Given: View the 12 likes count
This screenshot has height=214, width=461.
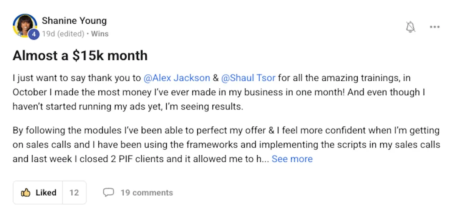Looking at the screenshot, I should pos(74,193).
